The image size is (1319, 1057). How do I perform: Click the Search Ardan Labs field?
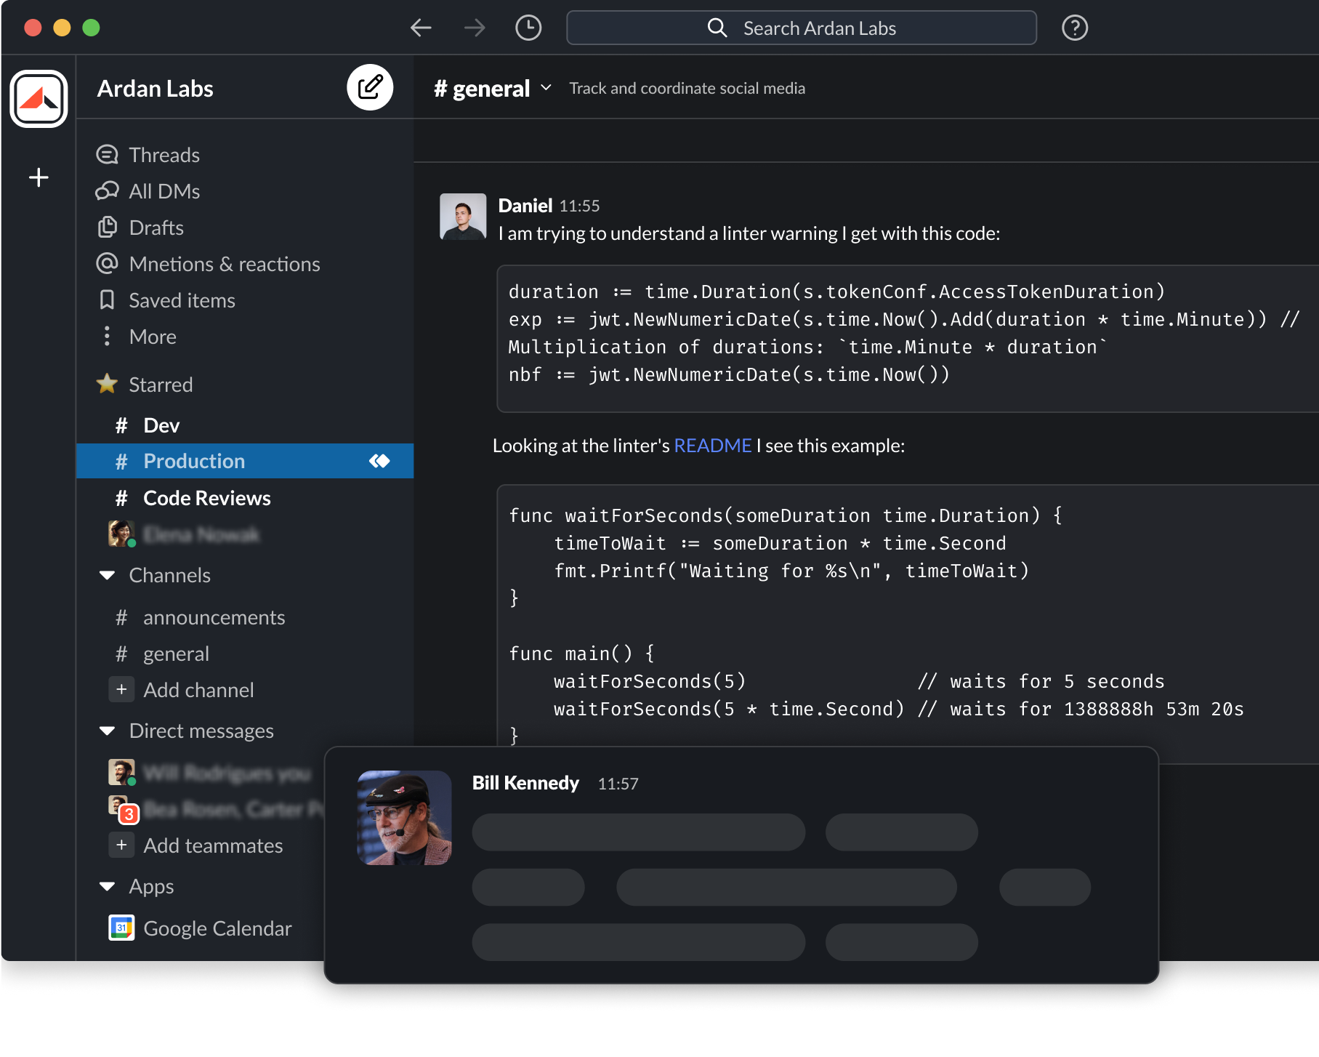pos(802,28)
